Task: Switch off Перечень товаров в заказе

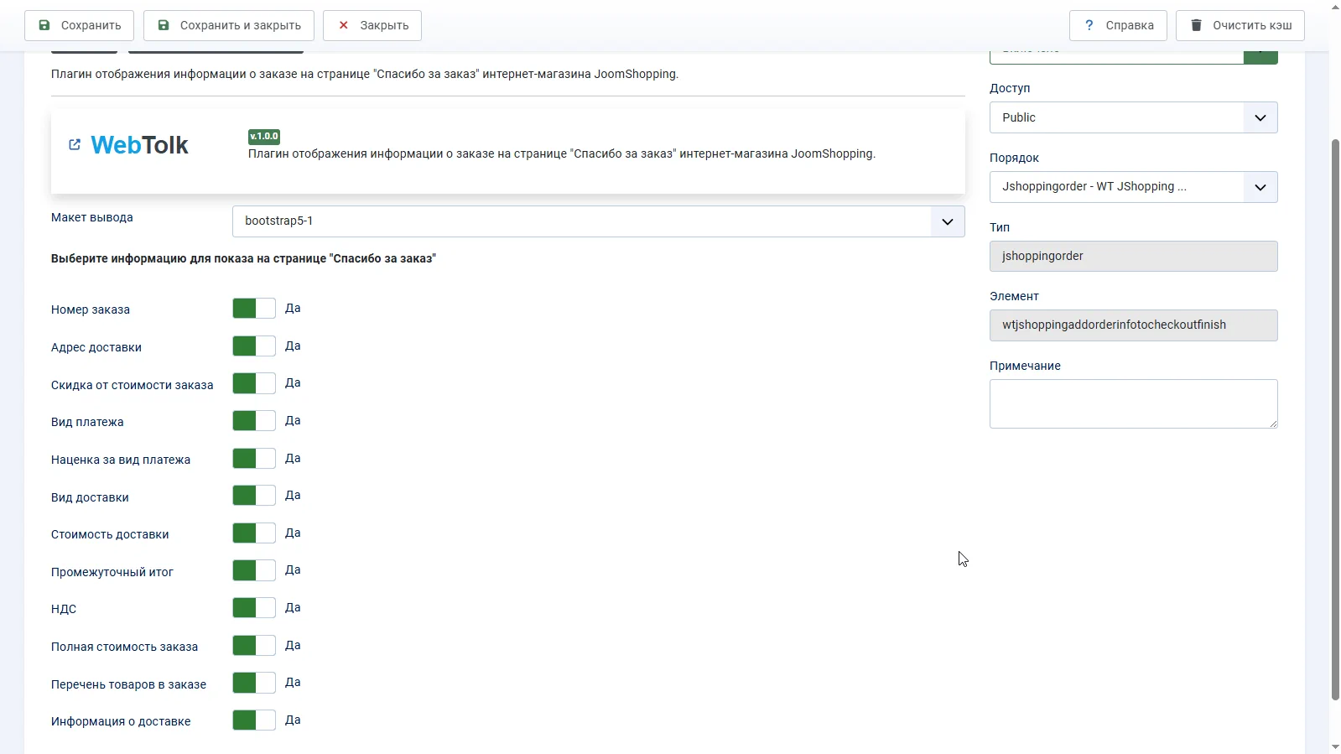Action: (253, 683)
